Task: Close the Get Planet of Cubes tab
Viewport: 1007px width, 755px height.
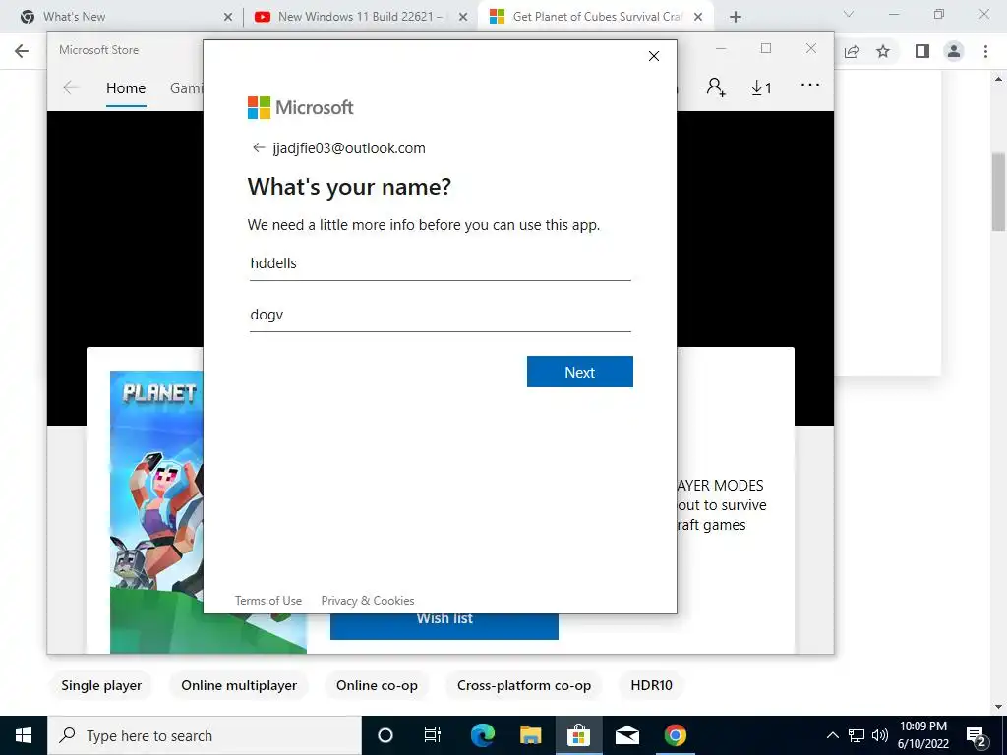Action: tap(698, 18)
